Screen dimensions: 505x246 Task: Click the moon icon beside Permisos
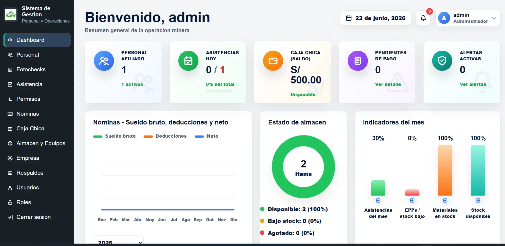click(x=10, y=99)
